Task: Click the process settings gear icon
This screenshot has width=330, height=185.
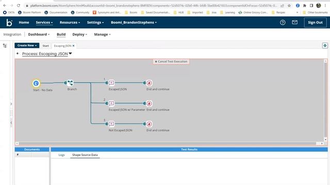Action: tap(325, 46)
